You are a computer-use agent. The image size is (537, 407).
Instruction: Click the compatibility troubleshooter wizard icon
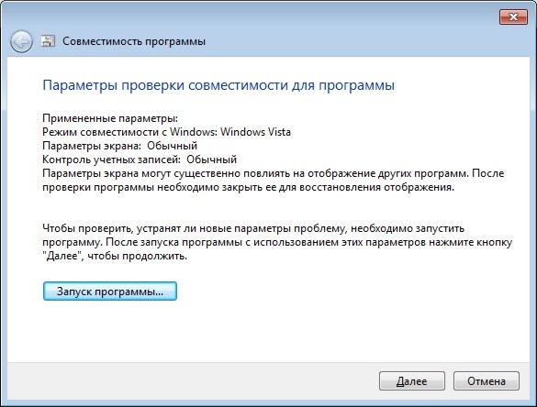(x=48, y=41)
